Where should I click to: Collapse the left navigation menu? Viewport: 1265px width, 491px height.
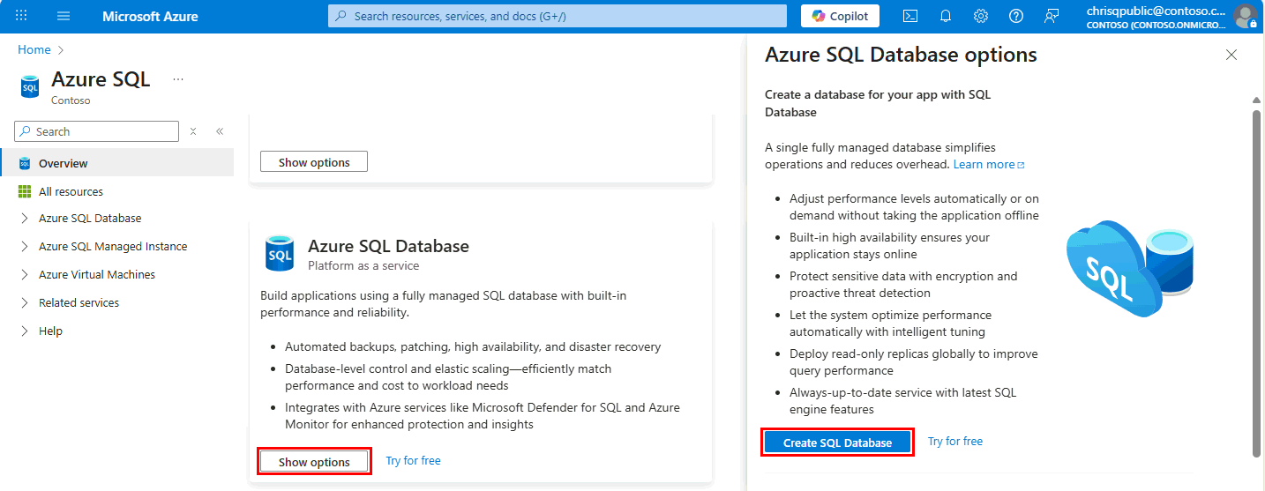tap(220, 131)
